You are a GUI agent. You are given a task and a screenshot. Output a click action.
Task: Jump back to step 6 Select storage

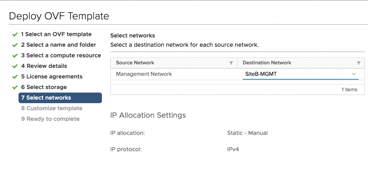(x=44, y=87)
